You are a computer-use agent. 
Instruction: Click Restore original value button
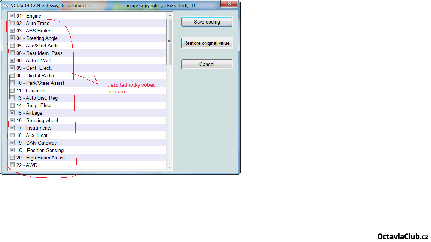tap(207, 43)
